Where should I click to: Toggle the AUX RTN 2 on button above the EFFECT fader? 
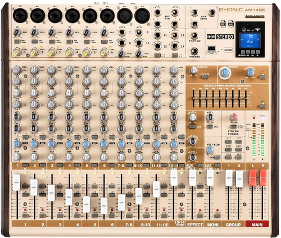click(x=200, y=165)
